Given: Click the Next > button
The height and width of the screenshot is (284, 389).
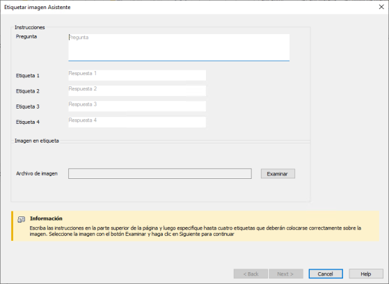Looking at the screenshot, I should pyautogui.click(x=286, y=274).
